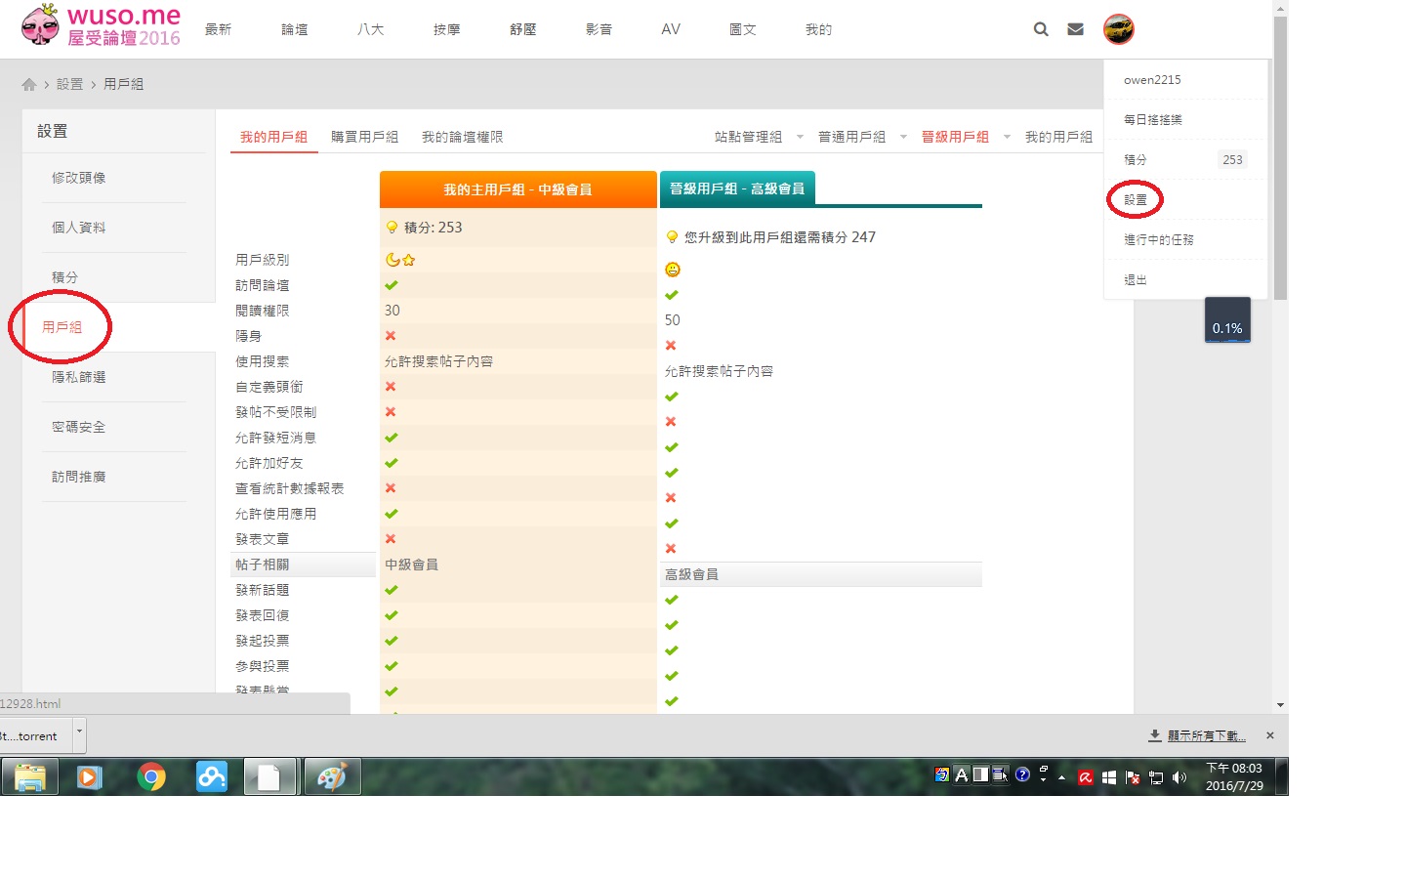
Task: Open the messages envelope icon
Action: 1075,29
